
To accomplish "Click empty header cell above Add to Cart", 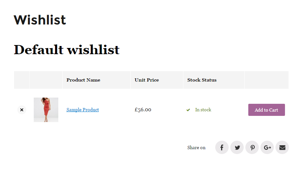I will pos(267,80).
